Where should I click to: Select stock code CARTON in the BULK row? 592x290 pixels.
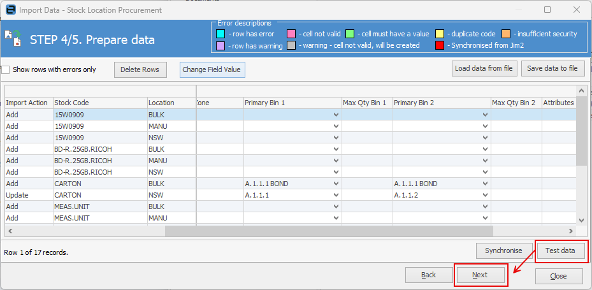point(100,184)
